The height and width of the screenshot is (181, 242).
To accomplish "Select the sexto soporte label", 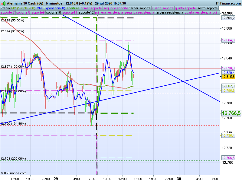I will 208,8.
